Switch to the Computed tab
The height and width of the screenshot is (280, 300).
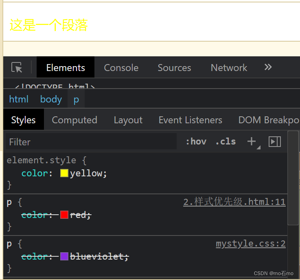pyautogui.click(x=74, y=120)
